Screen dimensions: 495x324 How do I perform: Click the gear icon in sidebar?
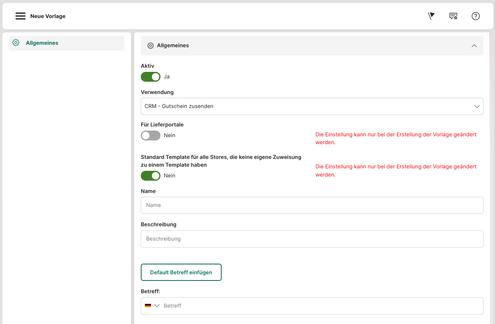tap(16, 43)
